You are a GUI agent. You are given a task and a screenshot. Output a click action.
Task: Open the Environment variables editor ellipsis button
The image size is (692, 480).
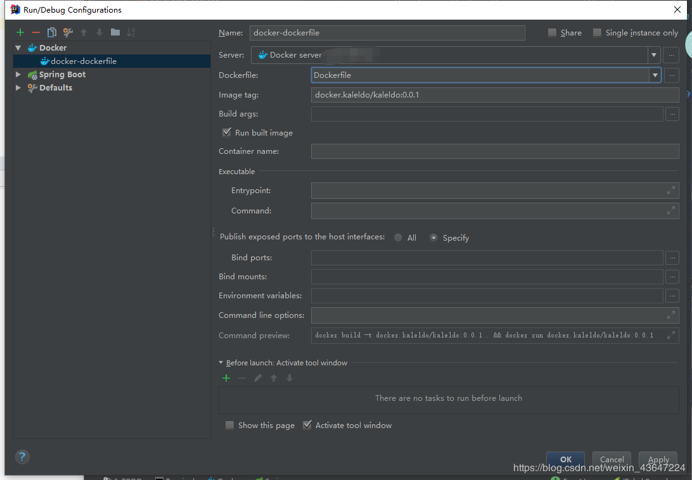tap(672, 296)
